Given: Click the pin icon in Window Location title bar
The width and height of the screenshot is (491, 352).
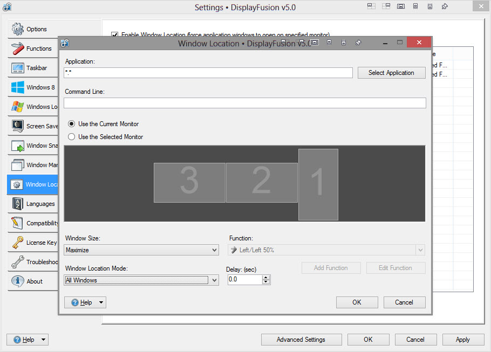Looking at the screenshot, I should pos(358,43).
